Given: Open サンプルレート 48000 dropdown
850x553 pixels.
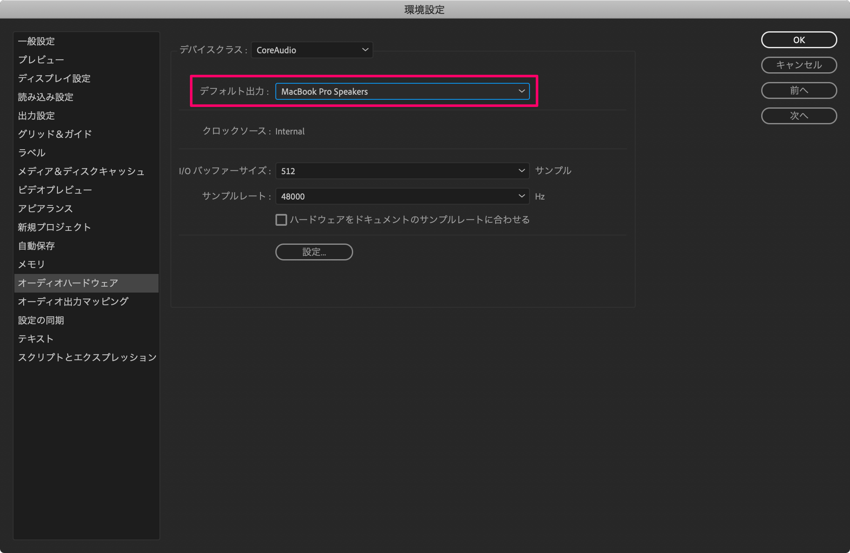Looking at the screenshot, I should (403, 196).
